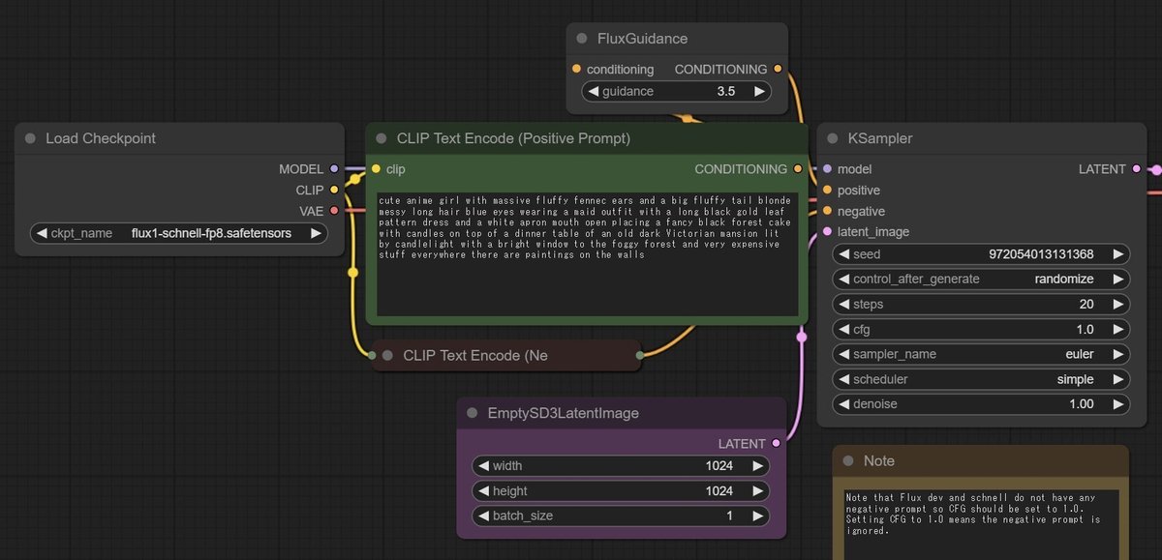
Task: Increase steps with its right arrow
Action: click(x=1117, y=304)
